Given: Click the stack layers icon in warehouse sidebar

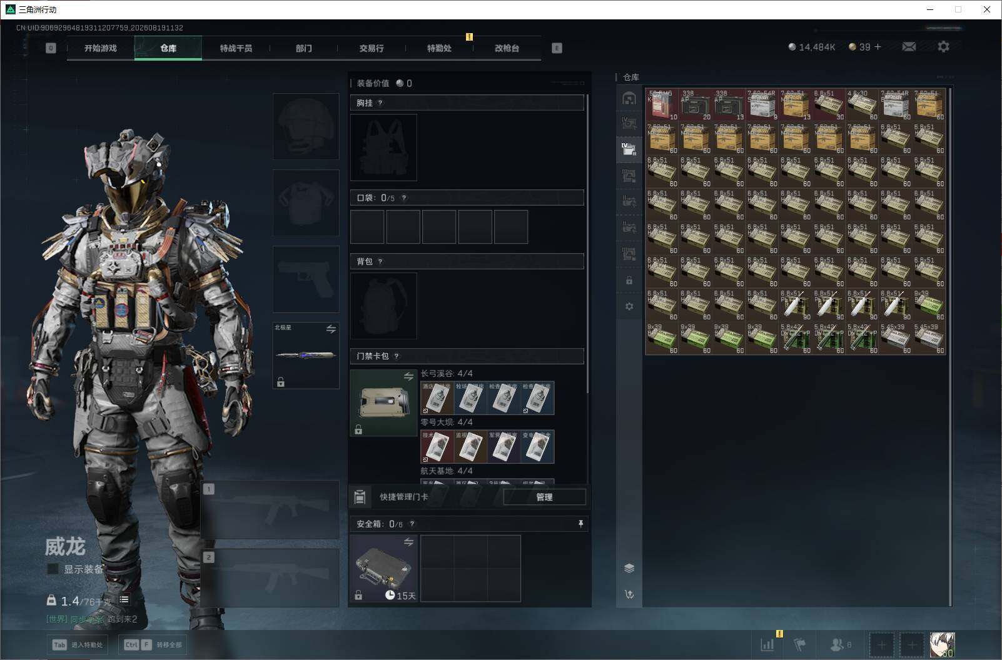Looking at the screenshot, I should pyautogui.click(x=629, y=568).
